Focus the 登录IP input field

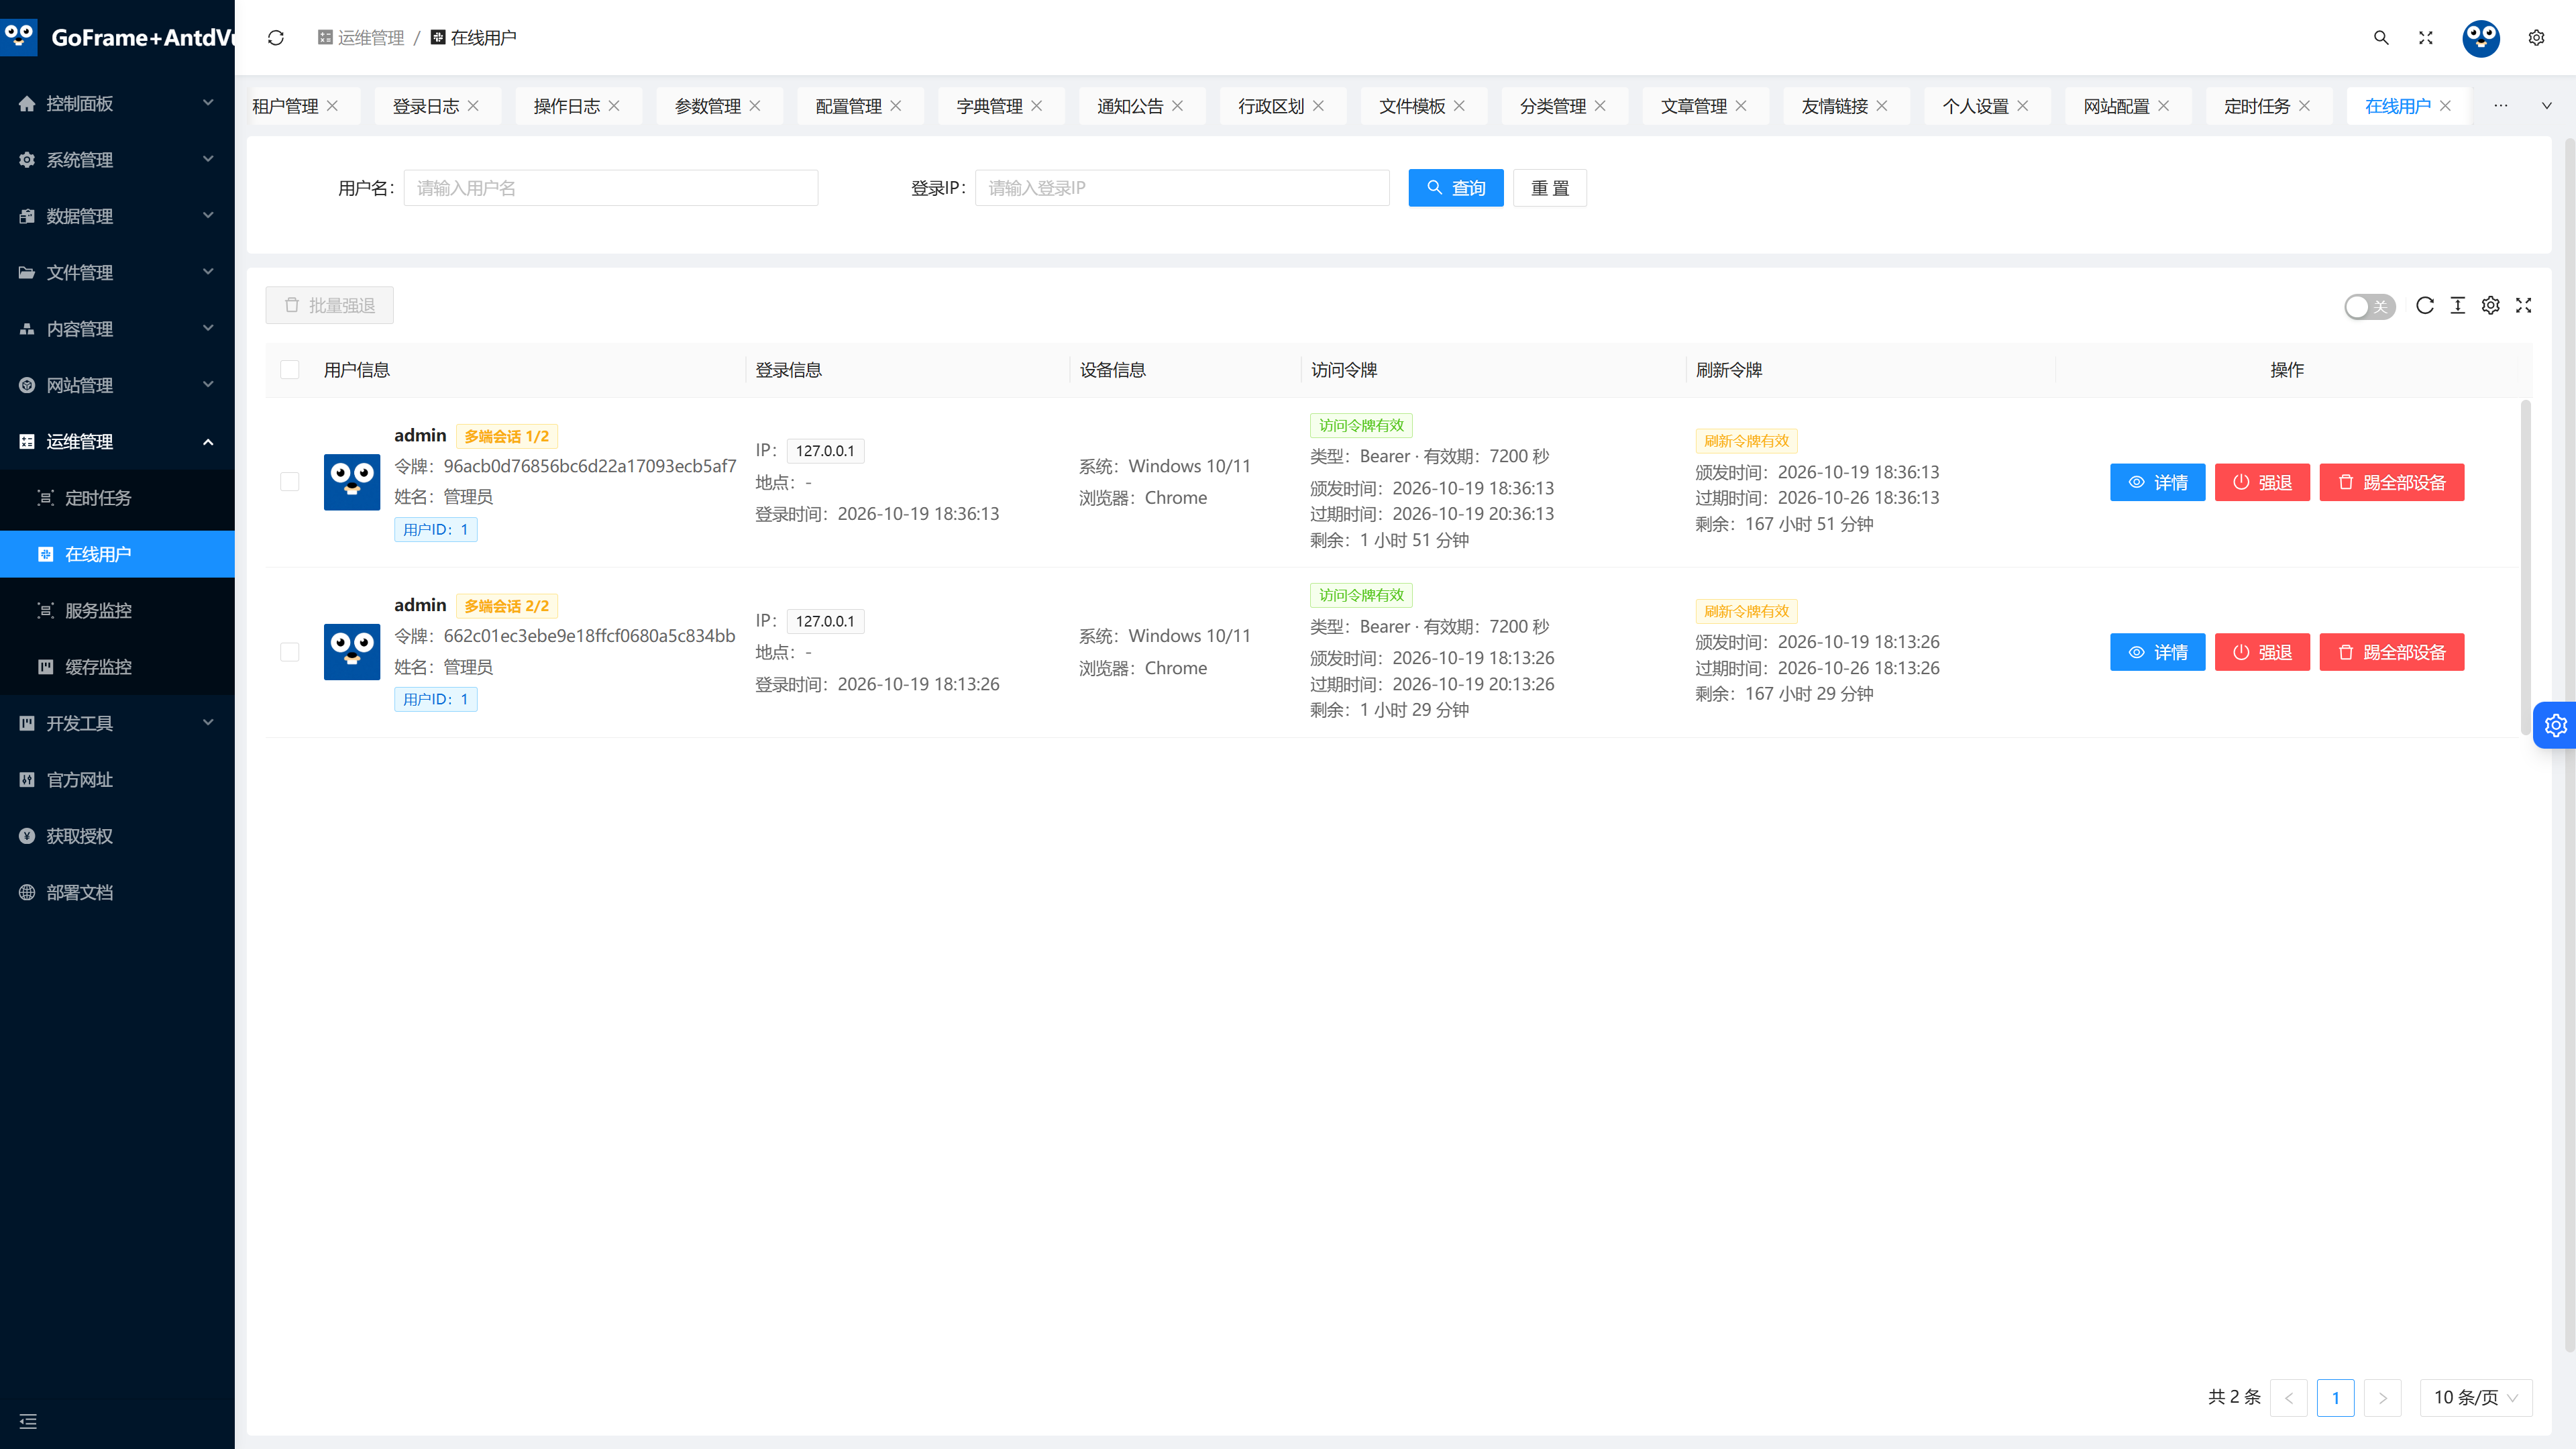tap(1182, 188)
